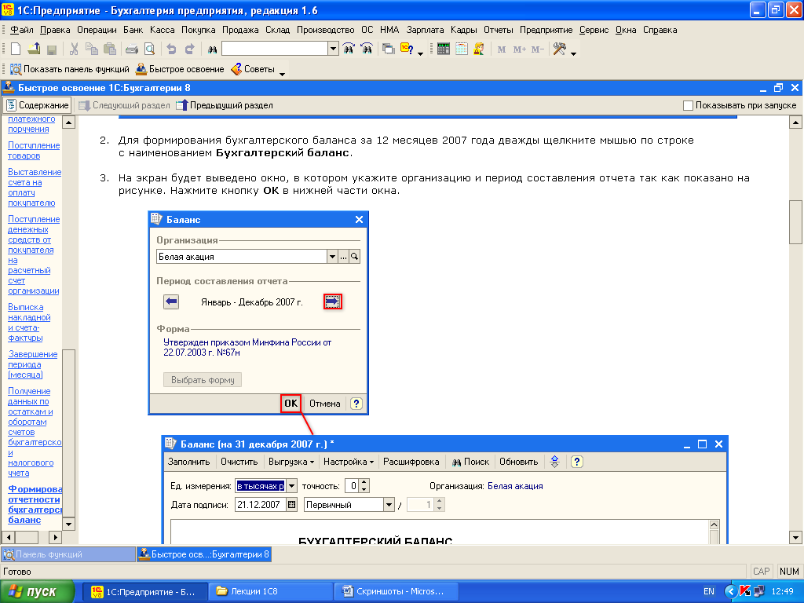
Task: Click the window list toolbar icon
Action: [x=389, y=49]
